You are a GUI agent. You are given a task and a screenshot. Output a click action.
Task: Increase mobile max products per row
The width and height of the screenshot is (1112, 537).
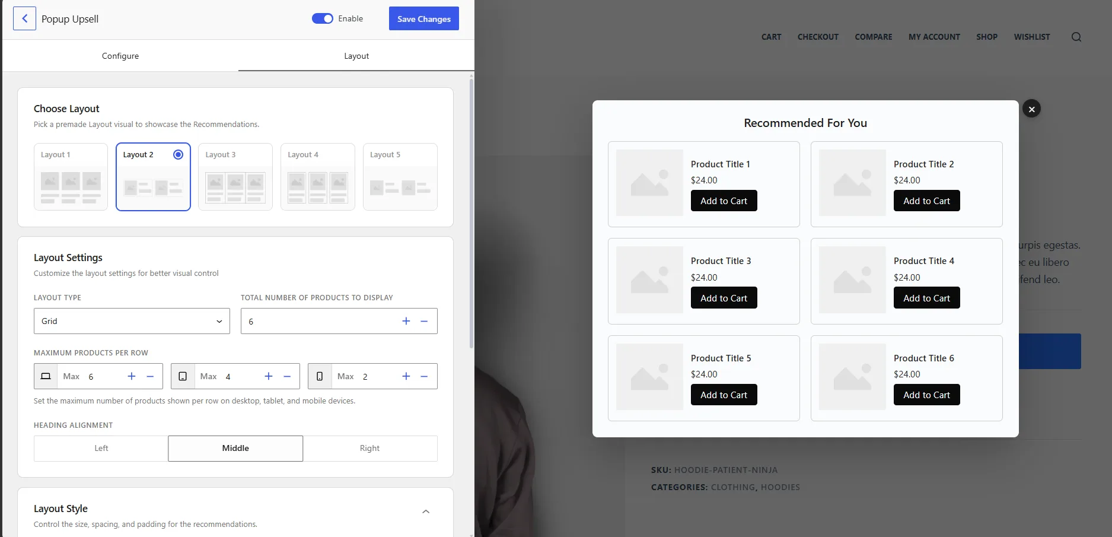click(x=406, y=376)
